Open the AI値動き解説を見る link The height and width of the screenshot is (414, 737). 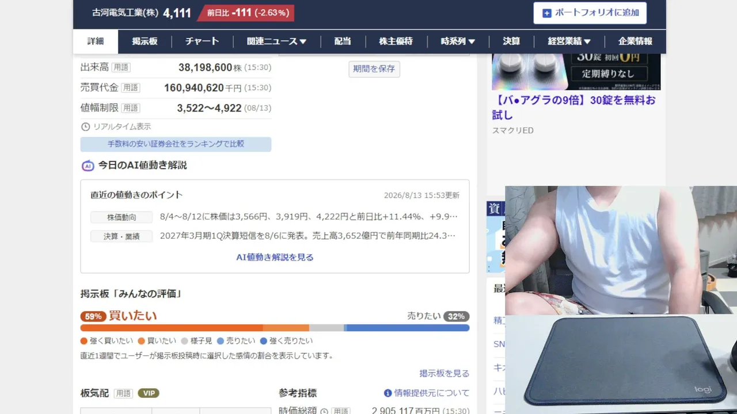[275, 258]
